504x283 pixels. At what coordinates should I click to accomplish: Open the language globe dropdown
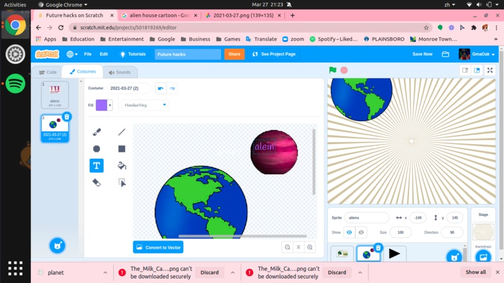(x=72, y=54)
